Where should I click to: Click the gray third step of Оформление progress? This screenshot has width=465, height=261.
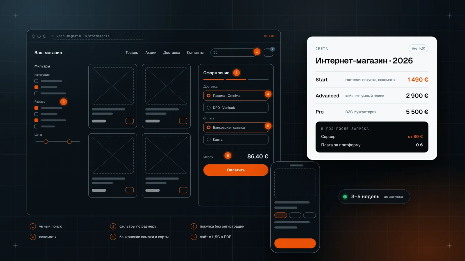[x=258, y=79]
